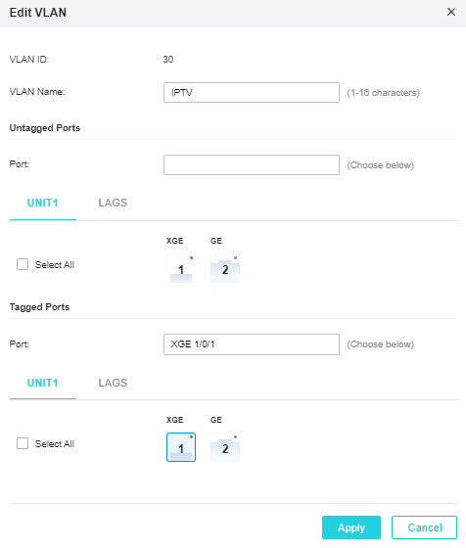Select GE port 2 under Tagged Ports
The height and width of the screenshot is (548, 466).
point(225,447)
